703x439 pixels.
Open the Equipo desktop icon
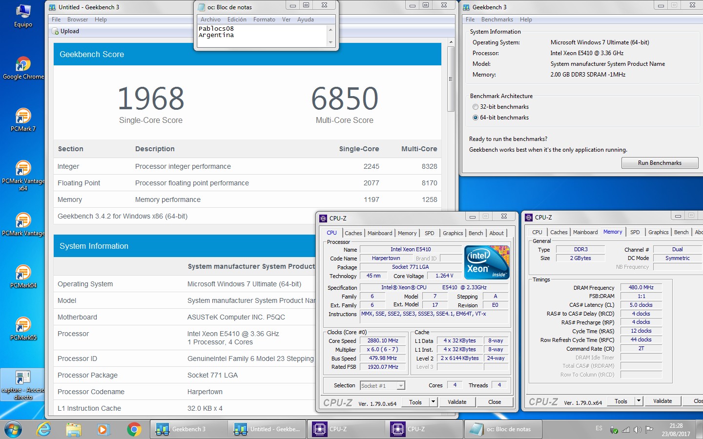[x=23, y=16]
